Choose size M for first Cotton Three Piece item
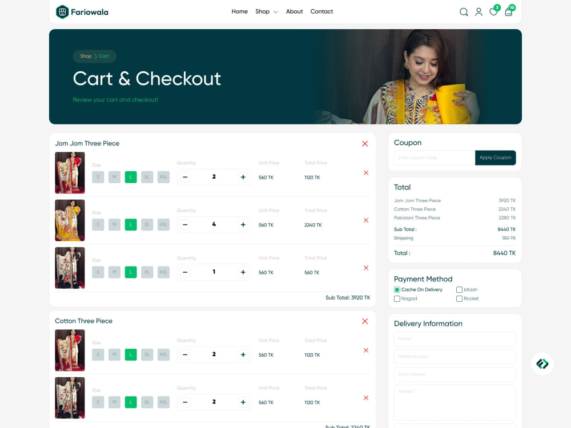Screen dimensions: 571x428 click(114, 355)
